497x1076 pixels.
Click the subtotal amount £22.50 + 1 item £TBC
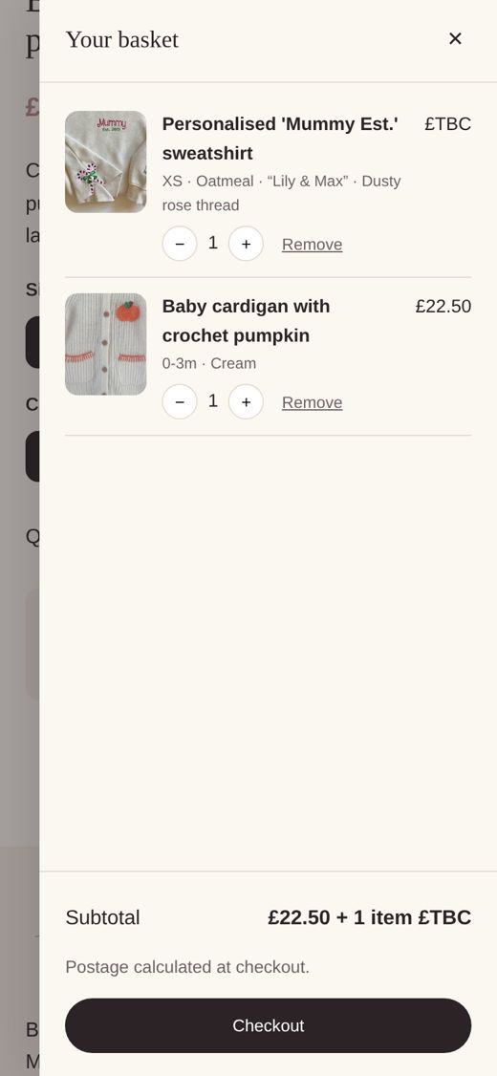coord(369,917)
